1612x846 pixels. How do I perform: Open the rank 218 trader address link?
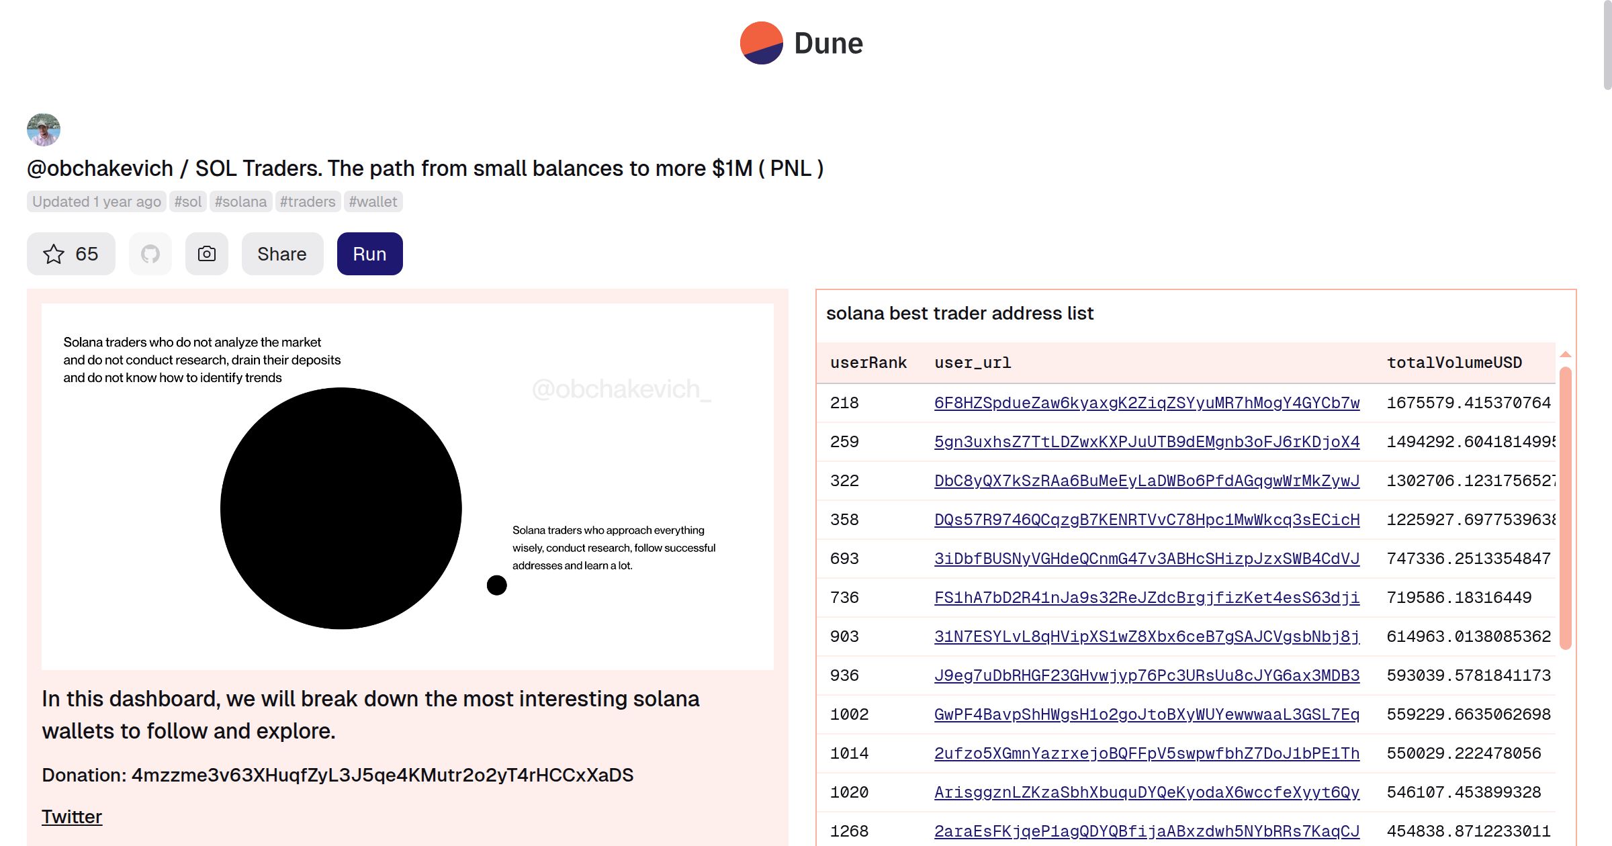1147,403
